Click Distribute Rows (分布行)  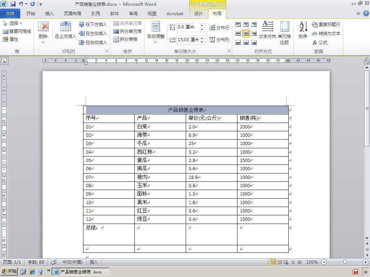219,27
